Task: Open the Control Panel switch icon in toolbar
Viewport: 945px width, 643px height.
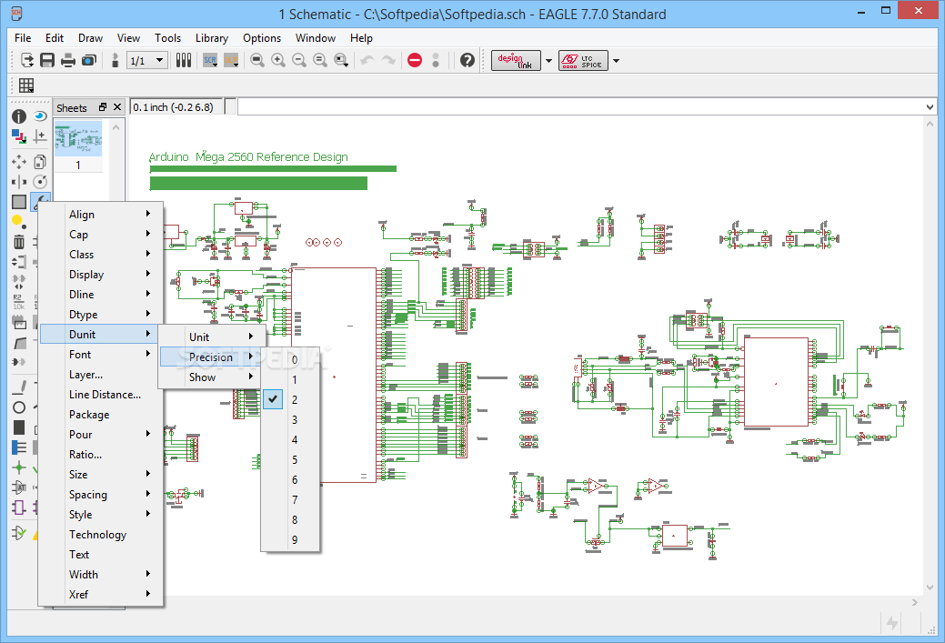Action: pos(27,60)
